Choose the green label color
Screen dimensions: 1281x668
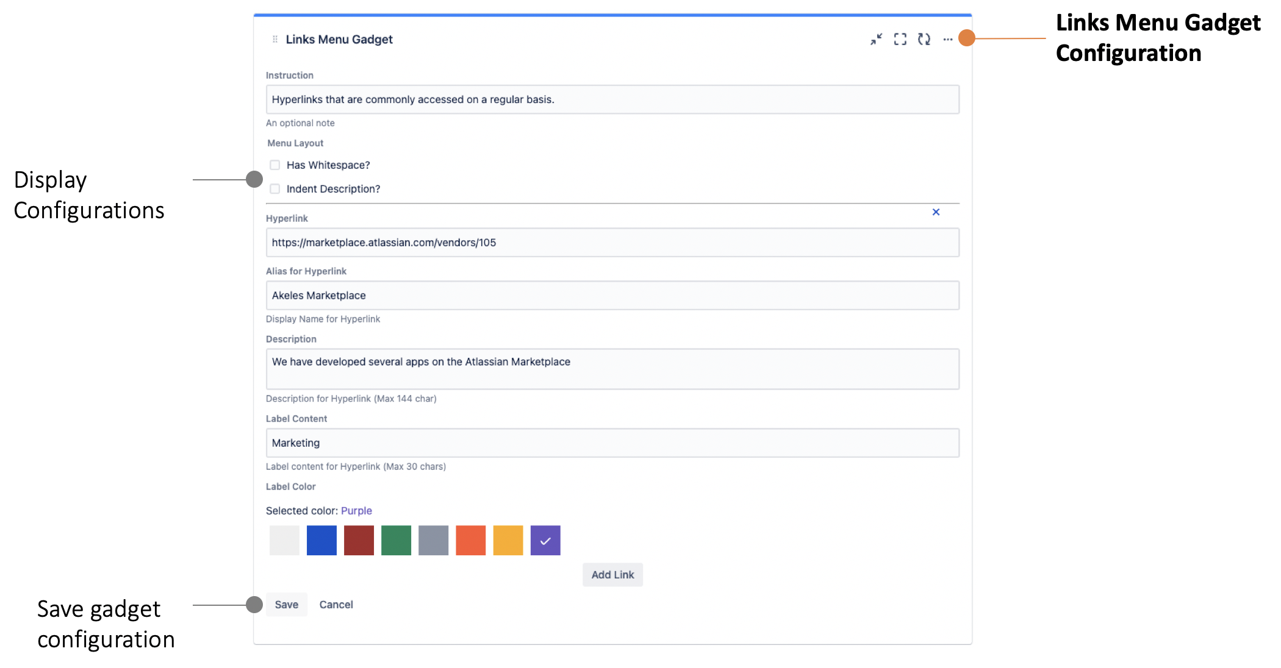coord(396,541)
